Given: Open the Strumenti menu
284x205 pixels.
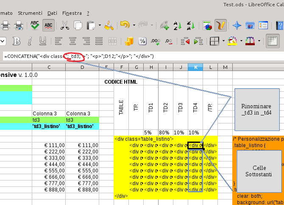Looking at the screenshot, I should click(x=30, y=13).
